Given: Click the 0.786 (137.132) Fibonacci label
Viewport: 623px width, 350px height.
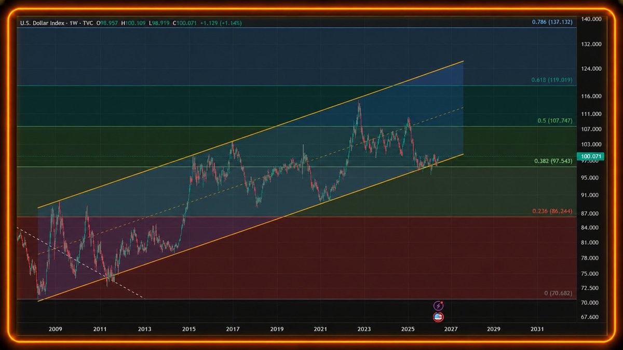Looking at the screenshot, I should 552,22.
